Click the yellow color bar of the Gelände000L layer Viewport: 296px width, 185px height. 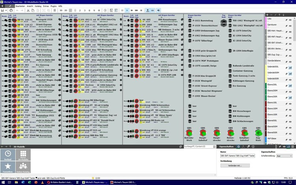click(266, 68)
